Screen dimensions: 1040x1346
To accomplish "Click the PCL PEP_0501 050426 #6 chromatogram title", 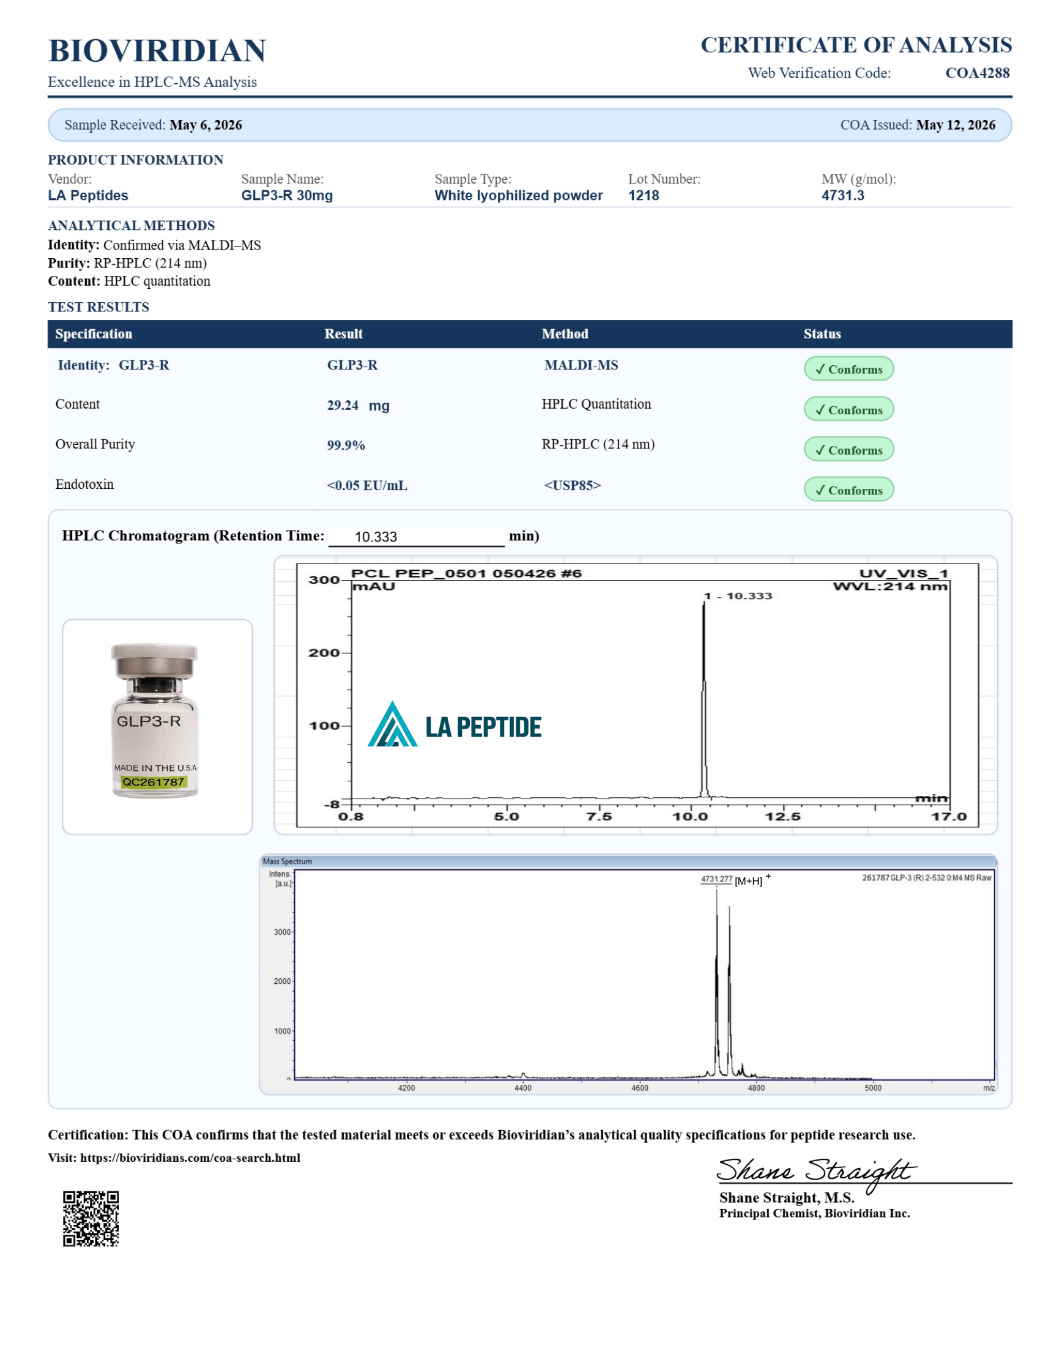I will tap(466, 573).
